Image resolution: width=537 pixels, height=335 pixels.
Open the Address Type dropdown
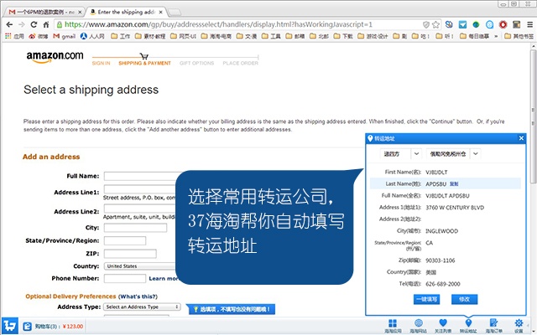(x=142, y=307)
